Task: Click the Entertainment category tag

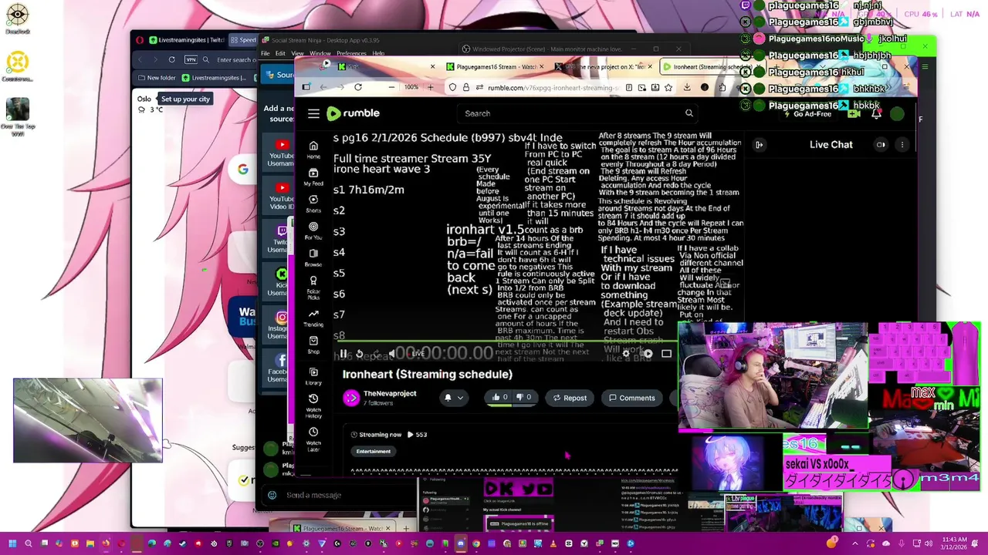Action: pyautogui.click(x=374, y=451)
